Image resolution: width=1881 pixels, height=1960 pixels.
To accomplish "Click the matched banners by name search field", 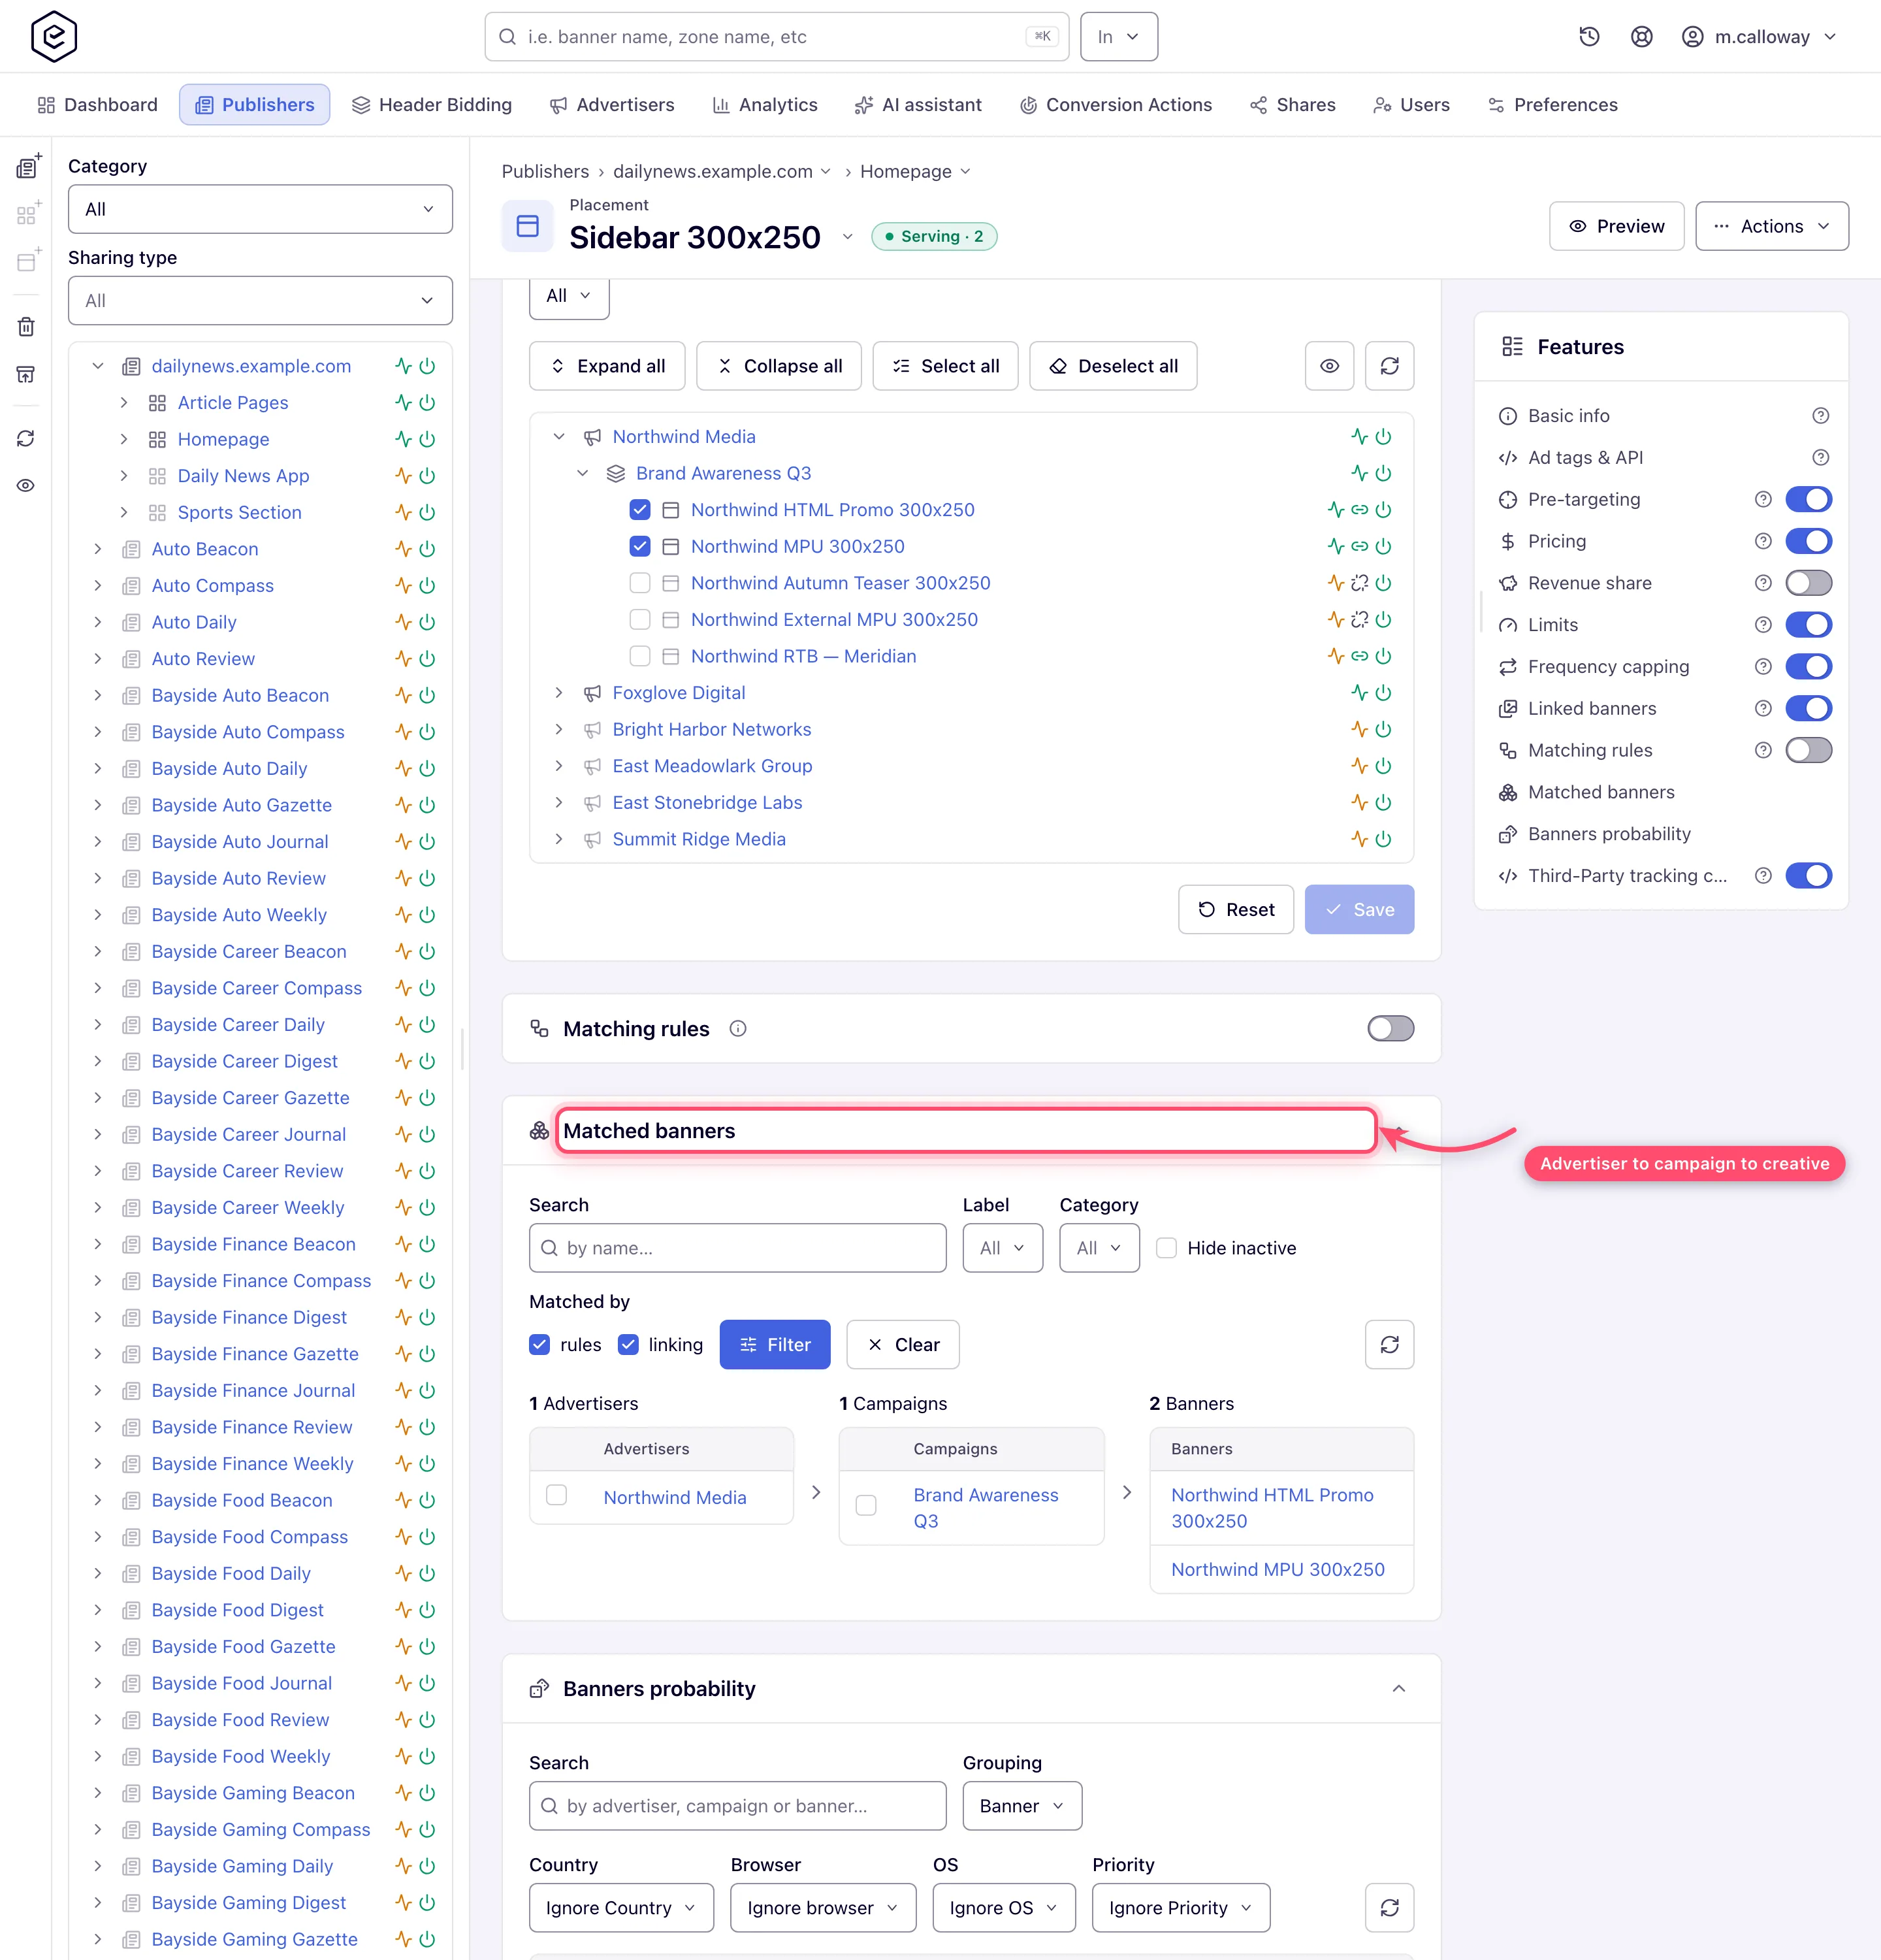I will pyautogui.click(x=737, y=1248).
